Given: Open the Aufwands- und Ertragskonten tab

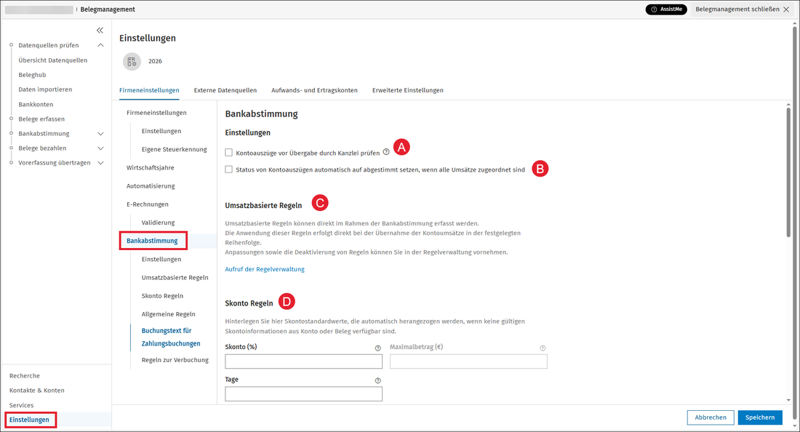Looking at the screenshot, I should click(314, 90).
